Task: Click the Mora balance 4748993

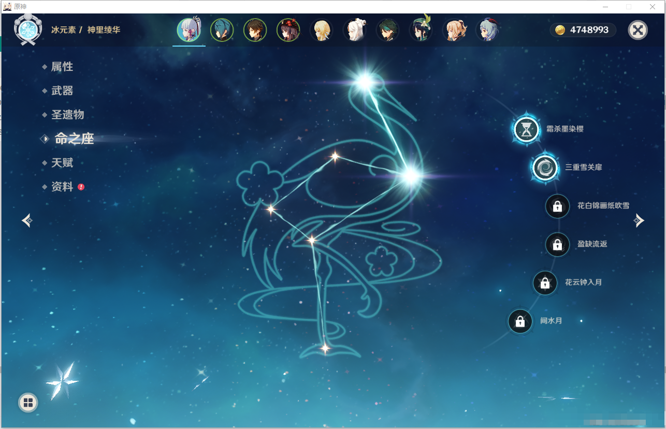Action: click(x=589, y=30)
